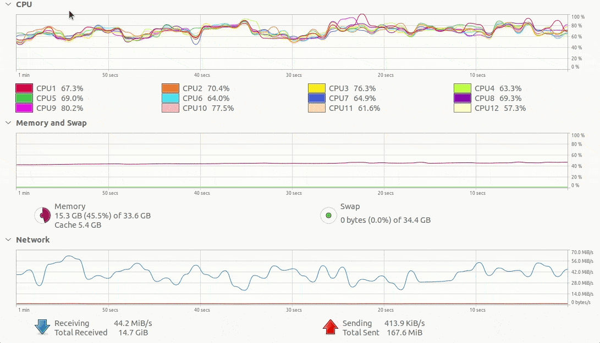Choose the CPU8 purple color swatch
600x343 pixels.
(463, 98)
